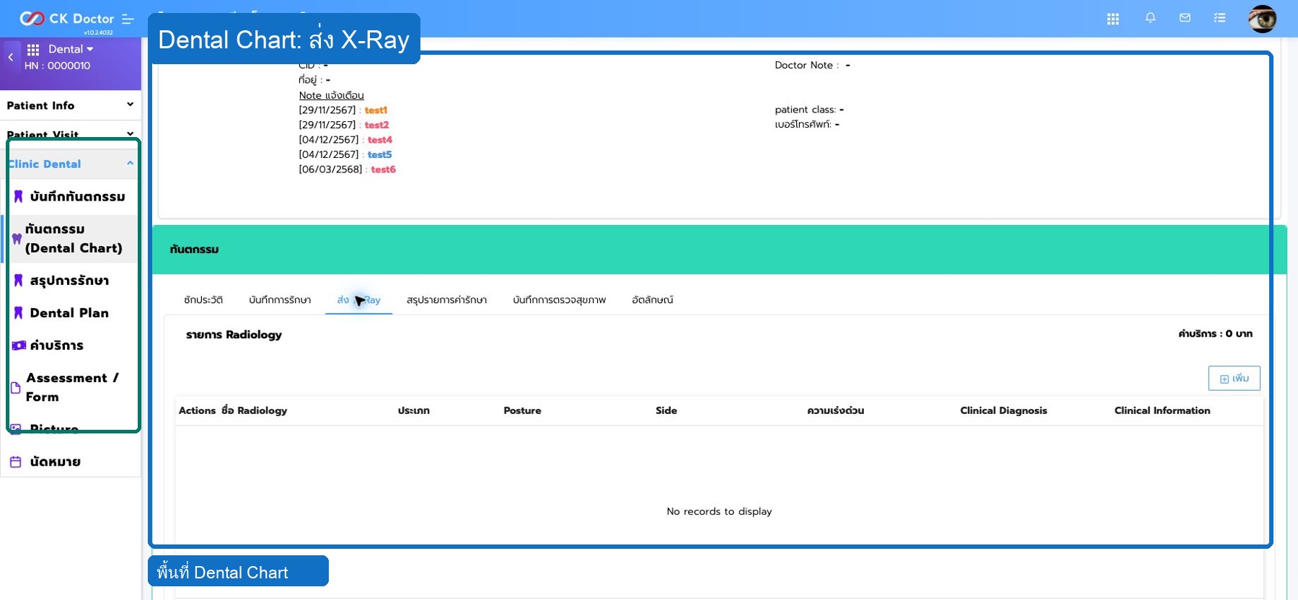Viewport: 1298px width, 600px height.
Task: Click the Note แจ้งเตือน underlined heading
Action: pyautogui.click(x=332, y=95)
